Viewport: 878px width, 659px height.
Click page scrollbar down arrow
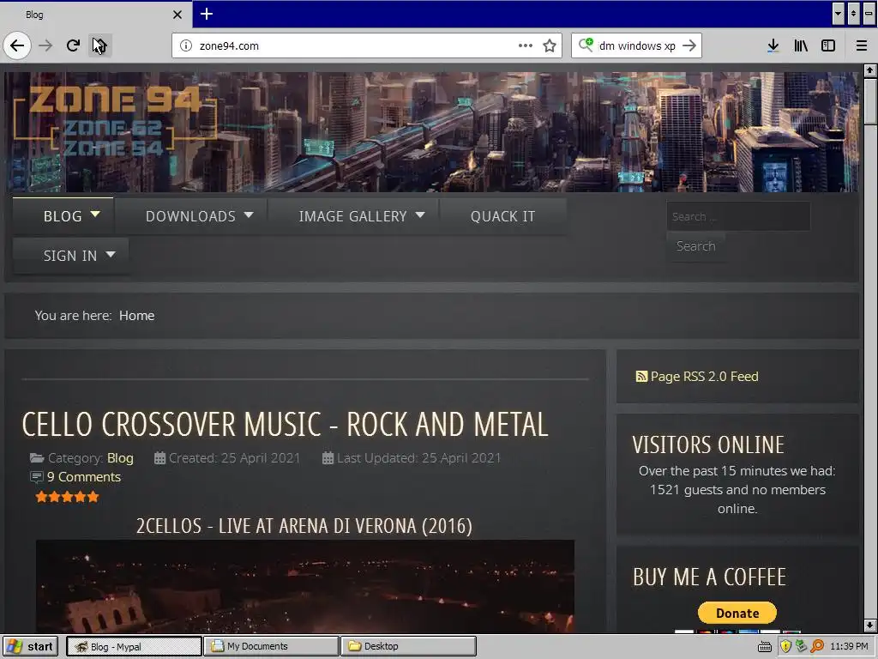(869, 626)
